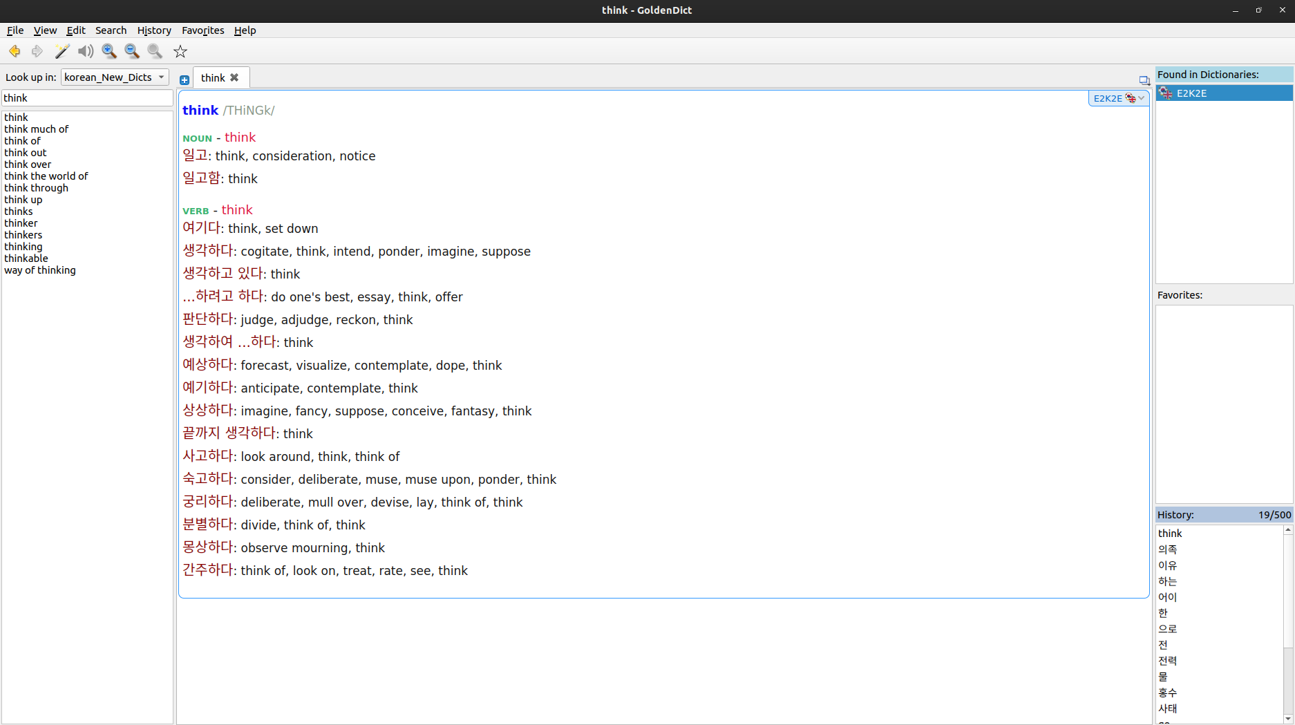Viewport: 1295px width, 725px height.
Task: Expand the E2K2E dictionary dropdown in article
Action: 1141,98
